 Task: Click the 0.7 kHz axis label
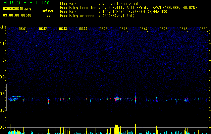3,111
